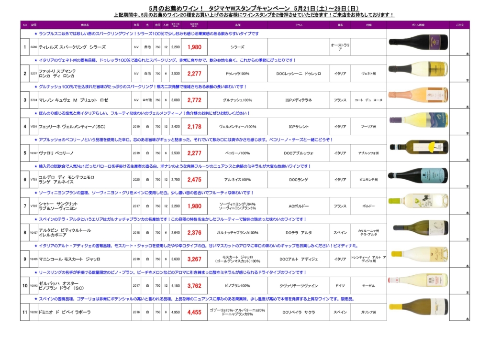This screenshot has width=490, height=346.
Task: Select the grape variety ガルナッチャブランカ100%
Action: point(237,233)
